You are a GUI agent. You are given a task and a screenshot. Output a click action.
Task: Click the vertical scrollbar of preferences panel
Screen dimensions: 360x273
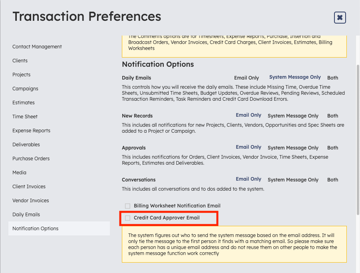click(358, 140)
